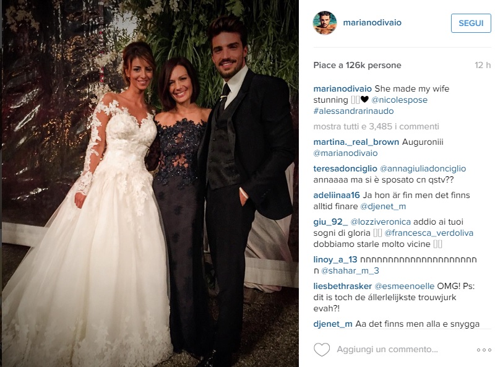
Task: Click the wedding photo
Action: (x=150, y=183)
